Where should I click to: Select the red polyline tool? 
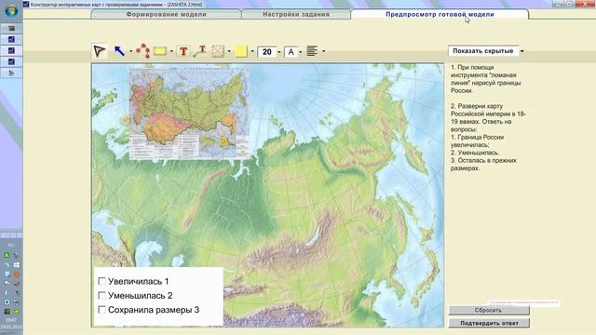(142, 51)
